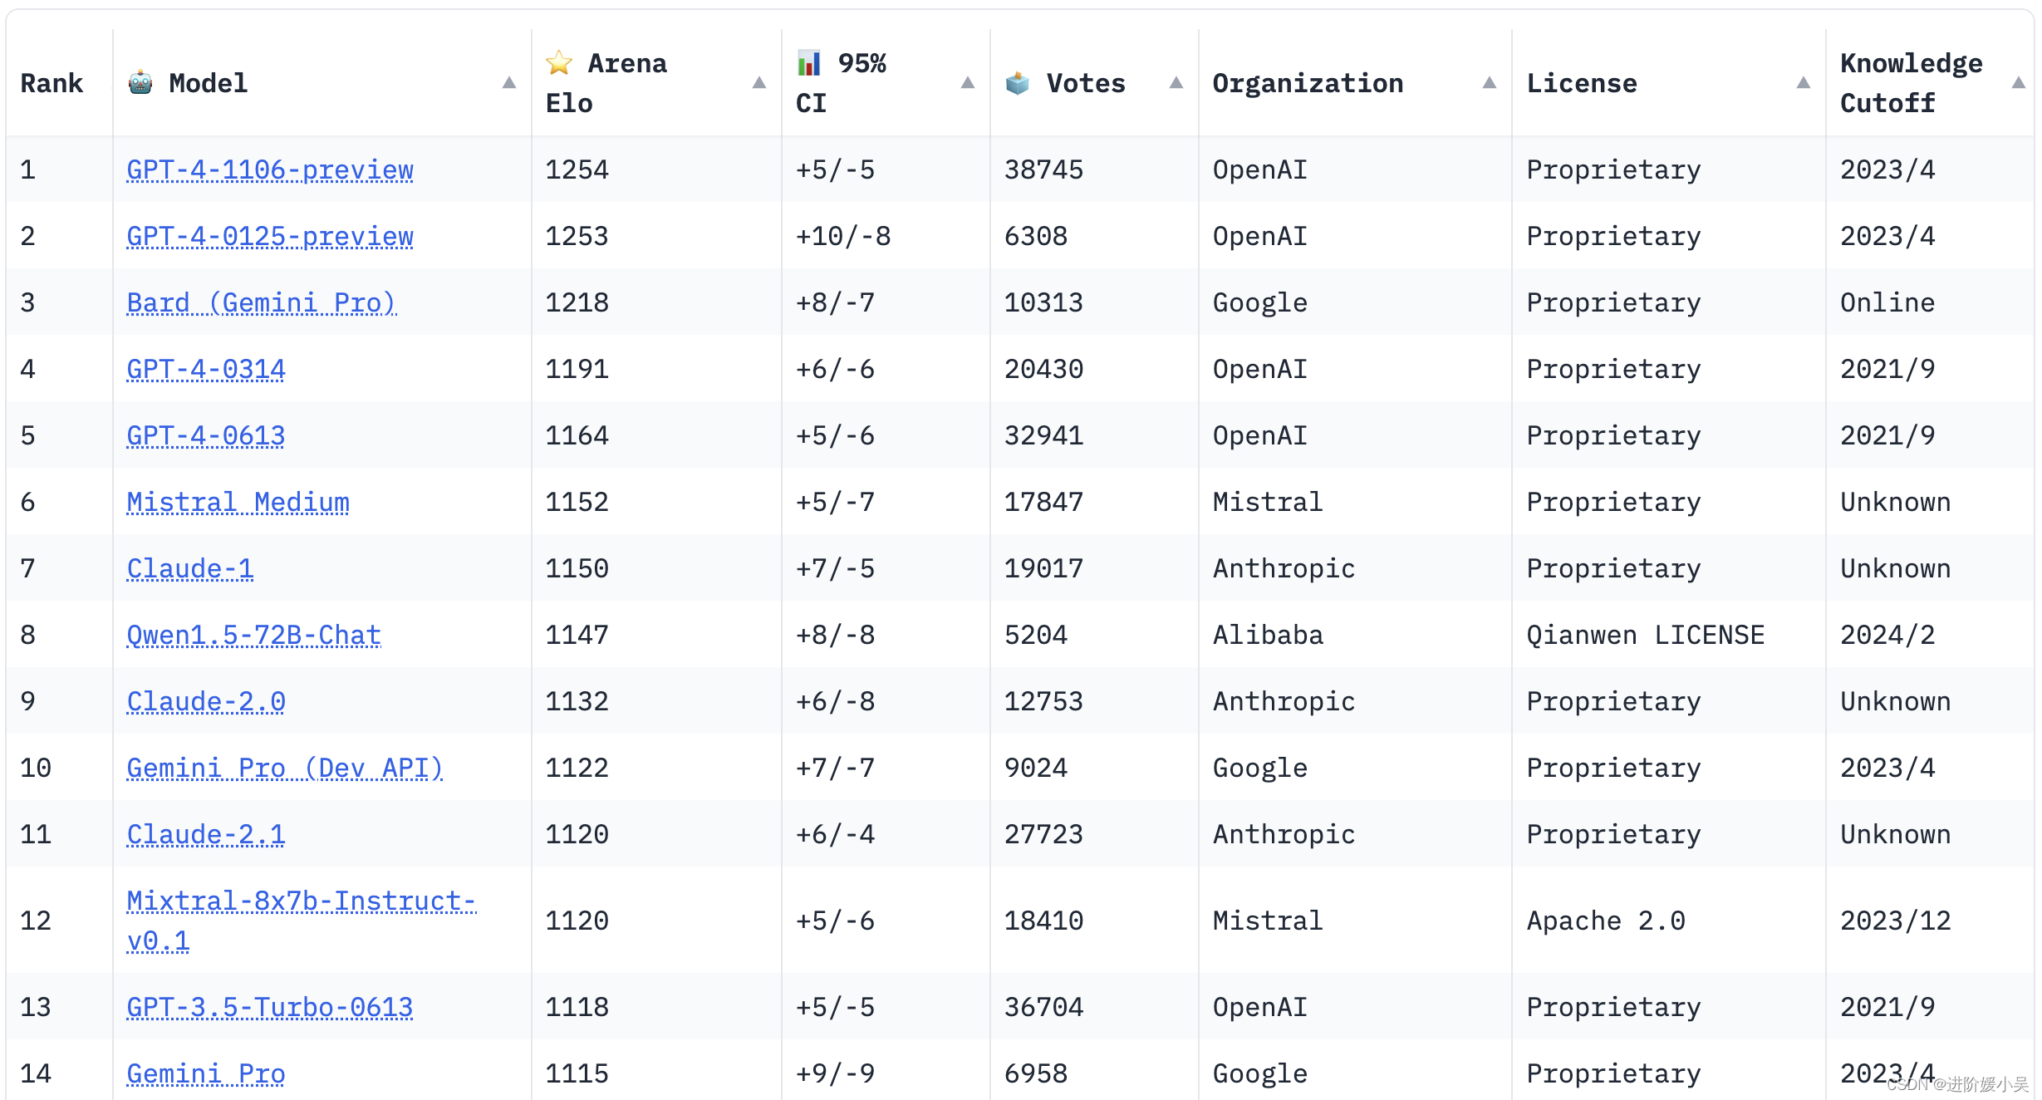Select votes count 32941

coord(1044,435)
